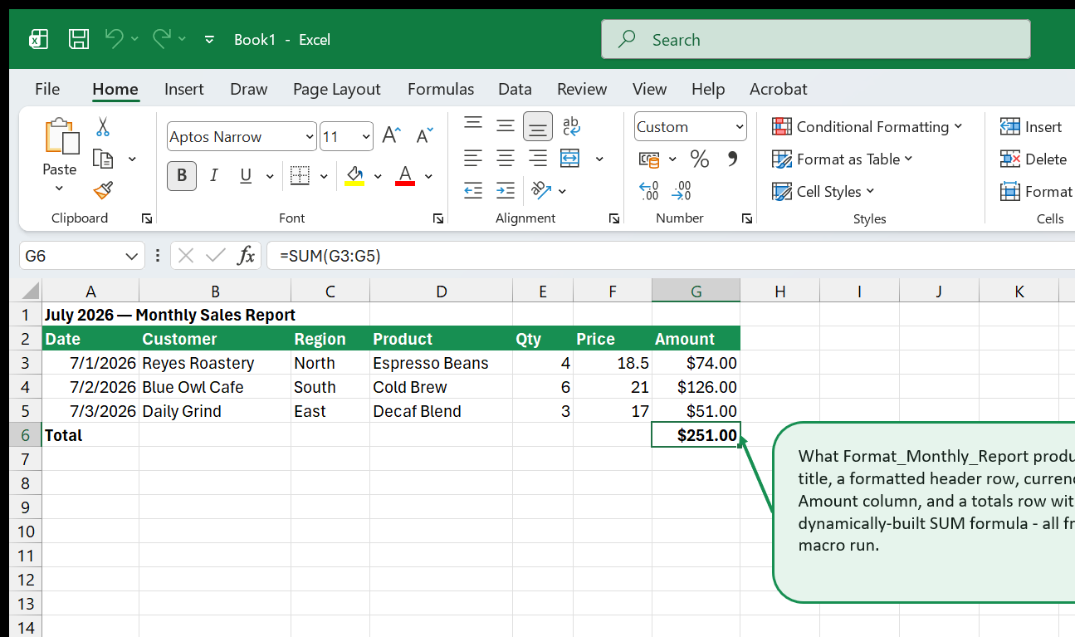This screenshot has width=1075, height=637.
Task: Open Customize Quick Access Toolbar dropdown
Action: point(209,39)
